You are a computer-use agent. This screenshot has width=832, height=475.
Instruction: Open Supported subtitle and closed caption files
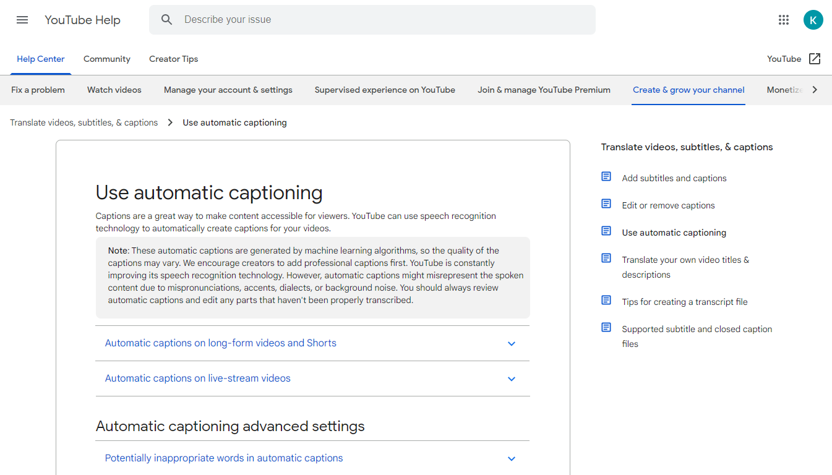point(697,336)
